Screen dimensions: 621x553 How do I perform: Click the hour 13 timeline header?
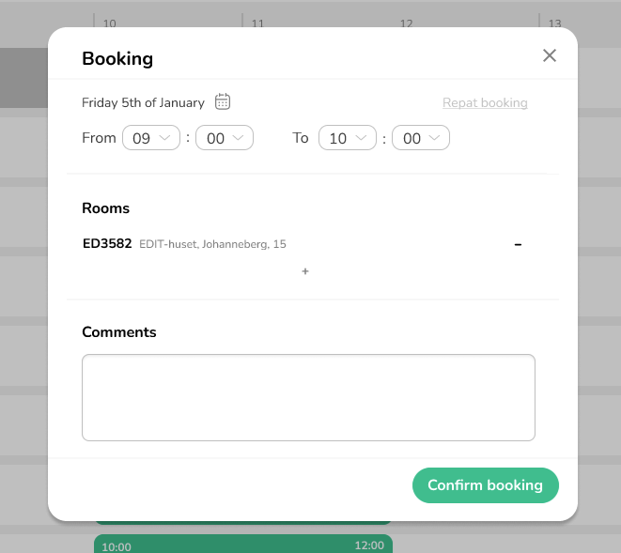pyautogui.click(x=554, y=23)
